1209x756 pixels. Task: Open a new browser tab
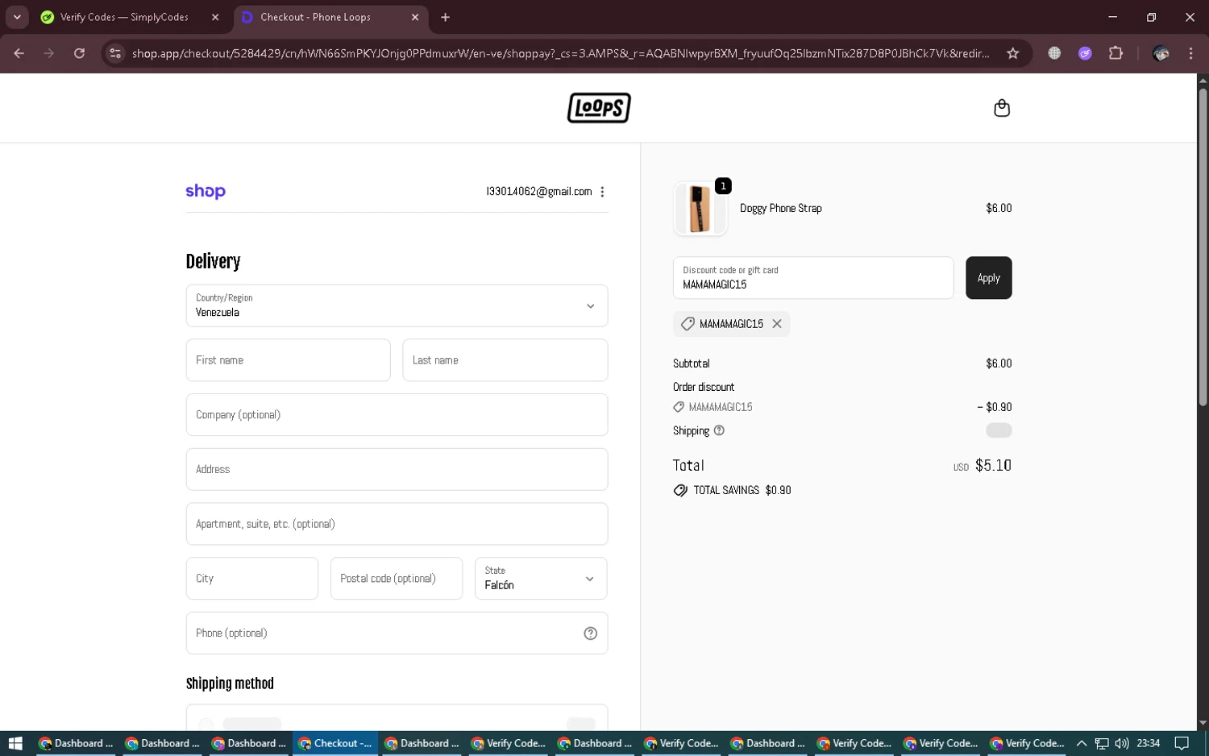point(445,17)
